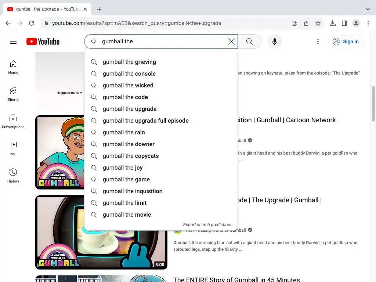Pick suggestion gumball the inquisition

point(161,191)
